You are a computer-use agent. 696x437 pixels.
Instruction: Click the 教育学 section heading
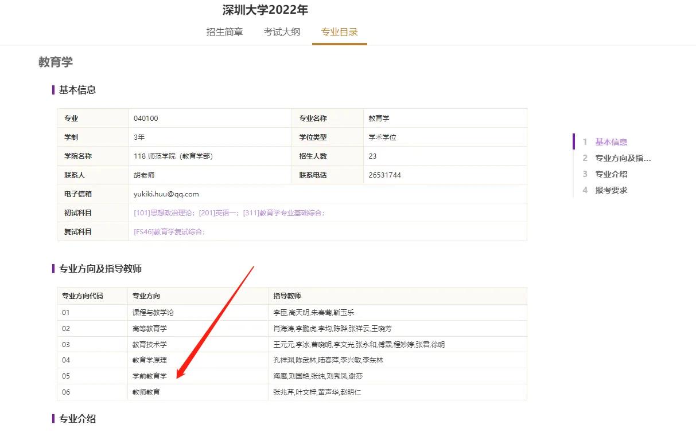tap(55, 62)
